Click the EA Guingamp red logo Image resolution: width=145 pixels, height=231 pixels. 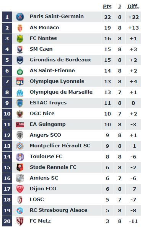[20, 124]
